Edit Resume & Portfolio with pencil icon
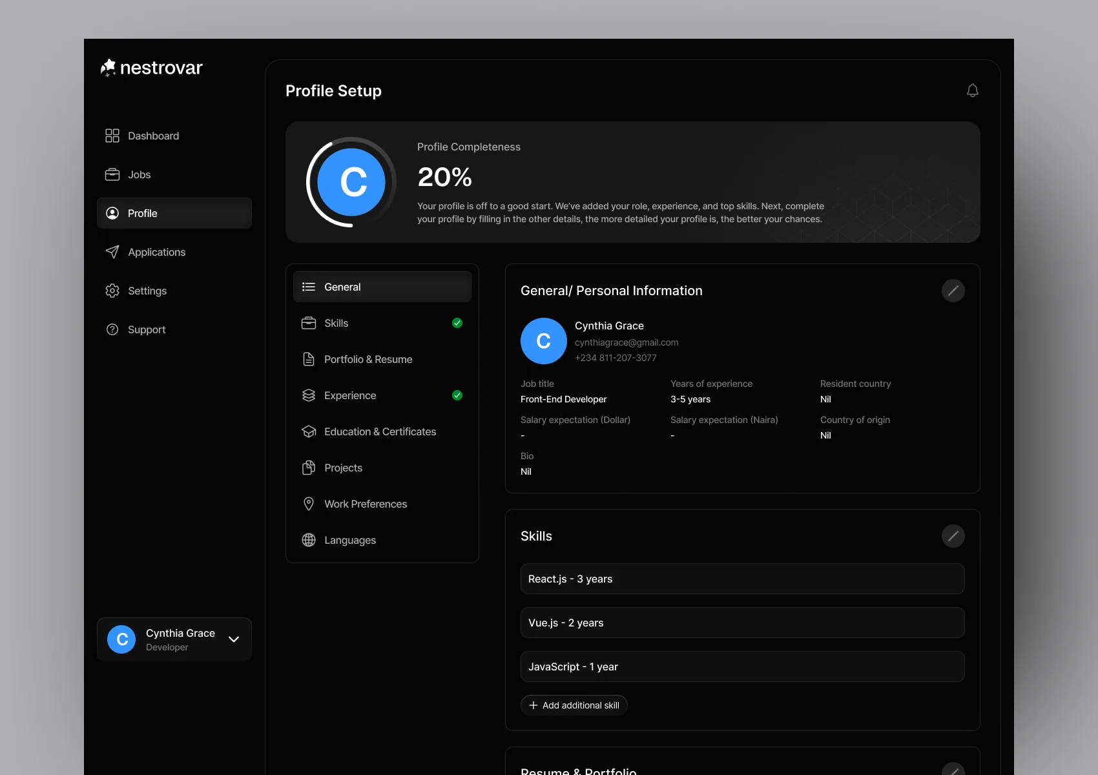Image resolution: width=1098 pixels, height=775 pixels. (x=953, y=769)
